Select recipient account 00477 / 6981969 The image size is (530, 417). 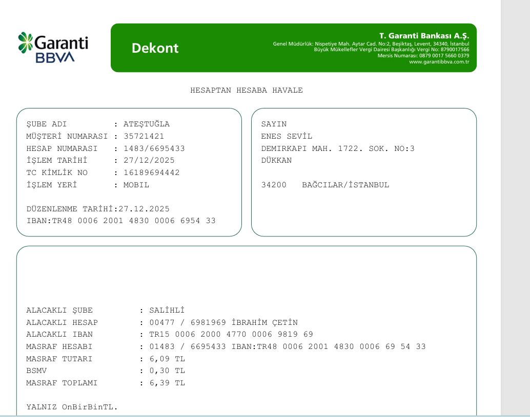pyautogui.click(x=188, y=322)
